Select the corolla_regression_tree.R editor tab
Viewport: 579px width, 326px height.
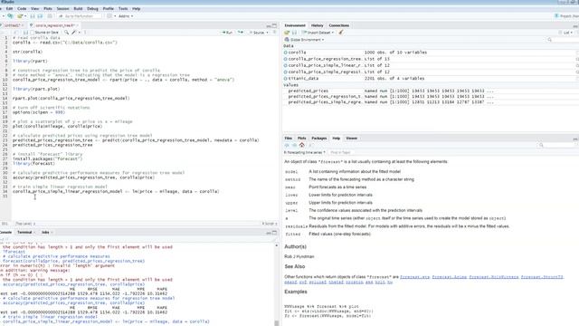point(54,25)
